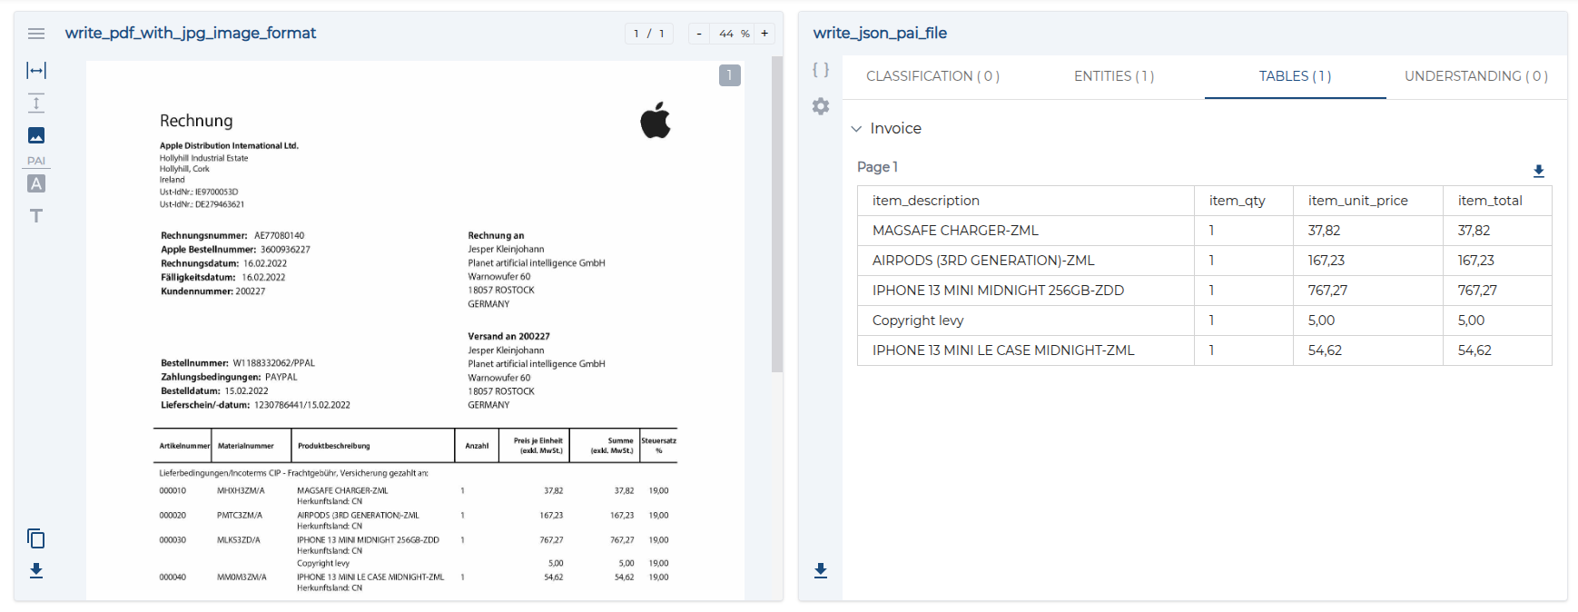Zoom in with the plus button
Image resolution: width=1578 pixels, height=612 pixels.
click(764, 34)
